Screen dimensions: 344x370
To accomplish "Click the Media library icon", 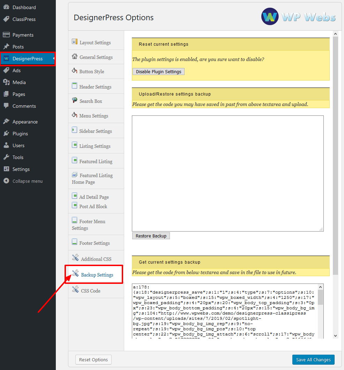I will pyautogui.click(x=6, y=82).
